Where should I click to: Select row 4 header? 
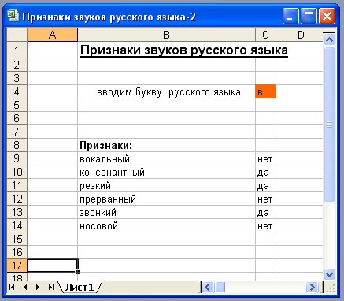point(17,91)
